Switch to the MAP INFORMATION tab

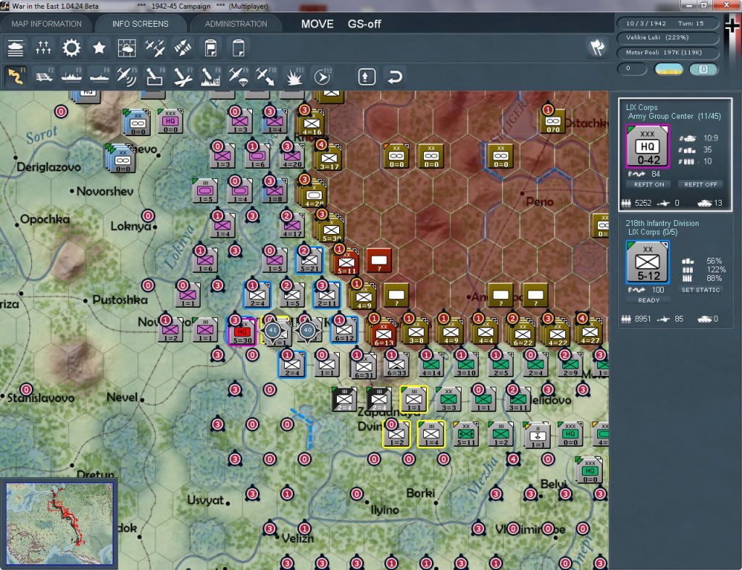coord(46,24)
